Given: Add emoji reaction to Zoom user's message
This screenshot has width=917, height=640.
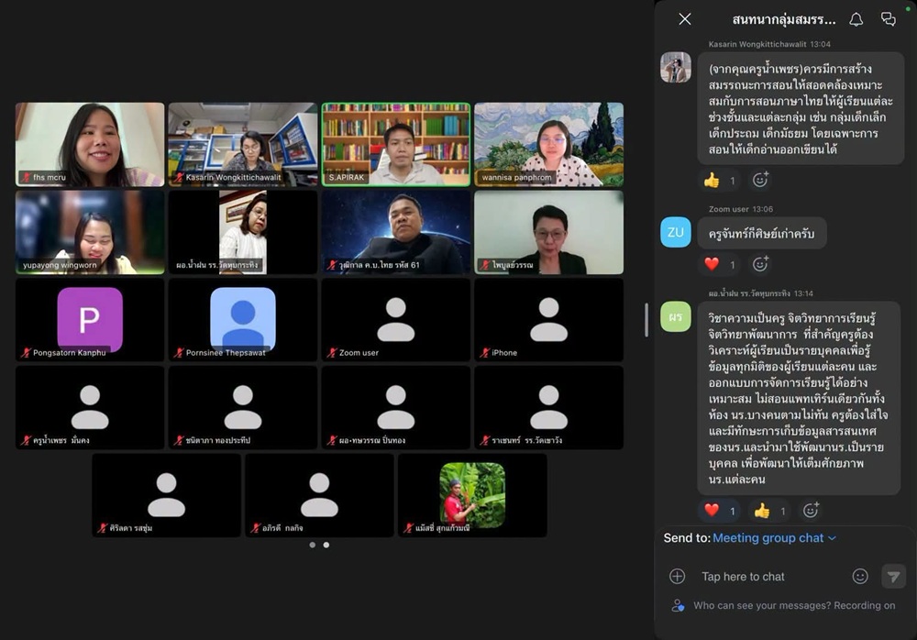Looking at the screenshot, I should [x=760, y=264].
